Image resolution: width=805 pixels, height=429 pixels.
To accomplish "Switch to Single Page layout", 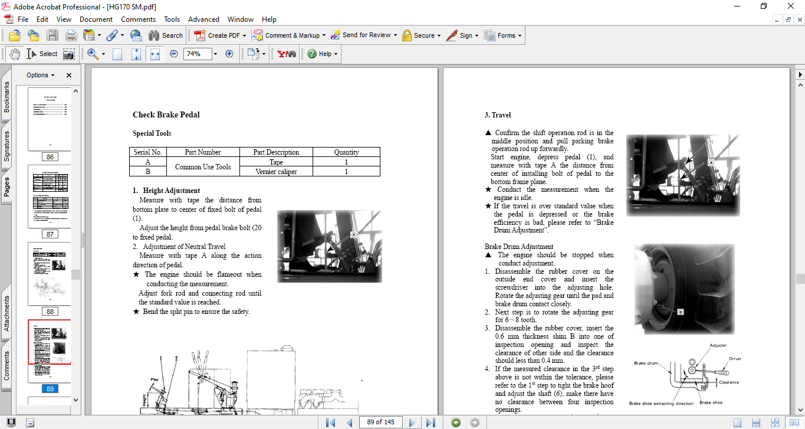I will coord(737,423).
